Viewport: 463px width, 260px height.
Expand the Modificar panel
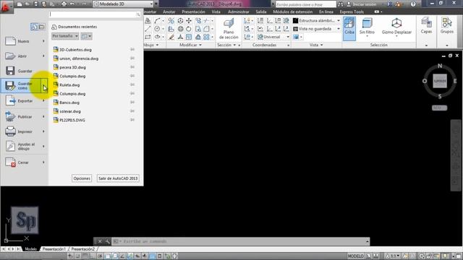(190, 45)
